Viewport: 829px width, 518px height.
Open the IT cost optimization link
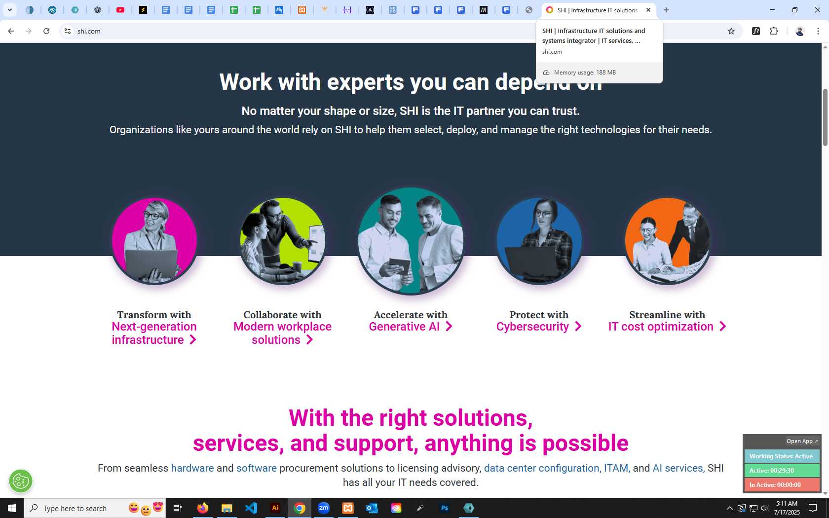click(x=667, y=327)
